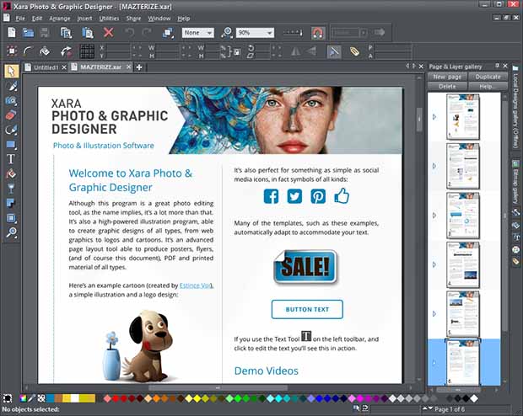Viewport: 523px width, 416px height.
Task: Click the zoom magnifier icon beside 90%
Action: [227, 33]
